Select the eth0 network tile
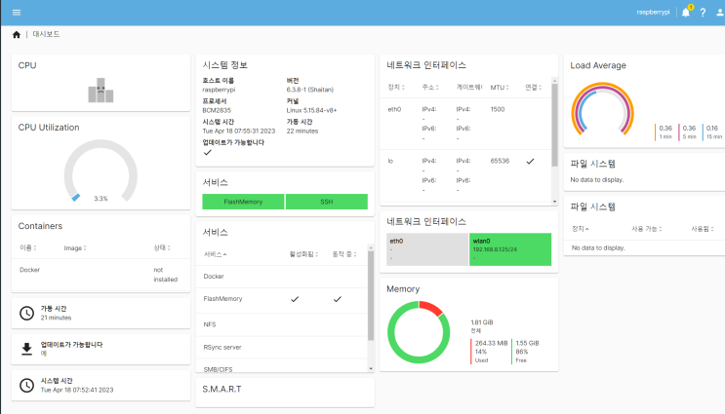The image size is (725, 414). tap(427, 249)
